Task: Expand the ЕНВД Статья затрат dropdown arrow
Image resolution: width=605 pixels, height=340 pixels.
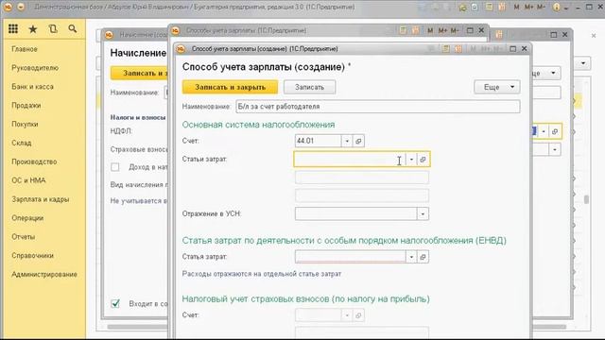Action: click(x=412, y=257)
